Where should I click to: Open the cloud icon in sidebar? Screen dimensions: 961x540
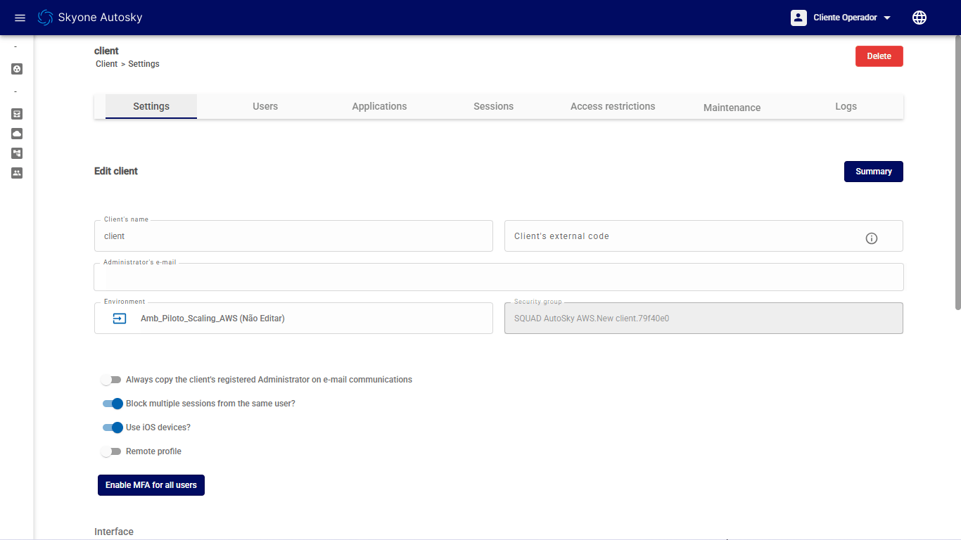pyautogui.click(x=17, y=134)
